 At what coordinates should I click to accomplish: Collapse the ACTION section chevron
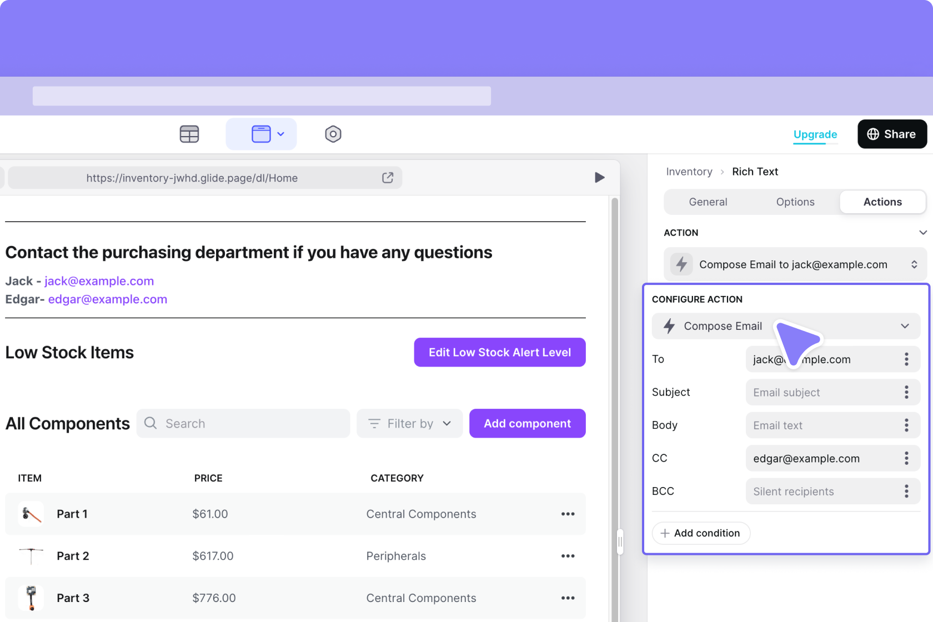click(922, 233)
